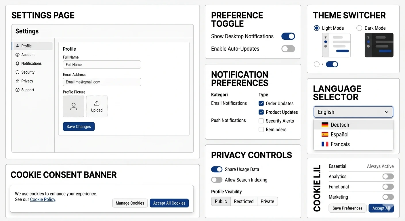The width and height of the screenshot is (405, 221).
Task: Enable Allow Search Indexing switch
Action: tap(217, 180)
